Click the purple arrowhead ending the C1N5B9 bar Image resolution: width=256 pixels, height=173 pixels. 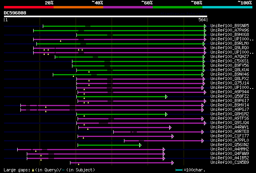[x=173, y=163]
